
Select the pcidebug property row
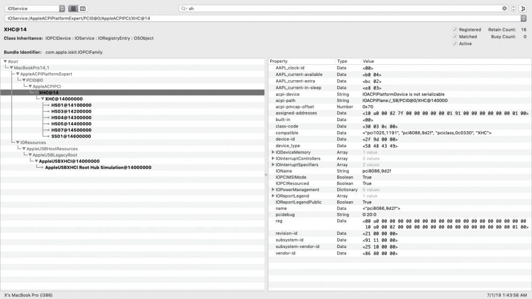point(400,215)
